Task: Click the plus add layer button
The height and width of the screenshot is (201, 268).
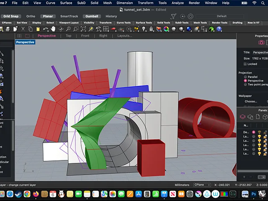Action: (244, 177)
